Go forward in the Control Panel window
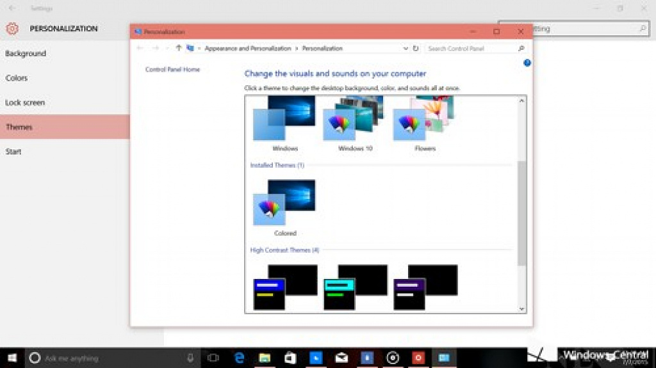 pos(155,48)
